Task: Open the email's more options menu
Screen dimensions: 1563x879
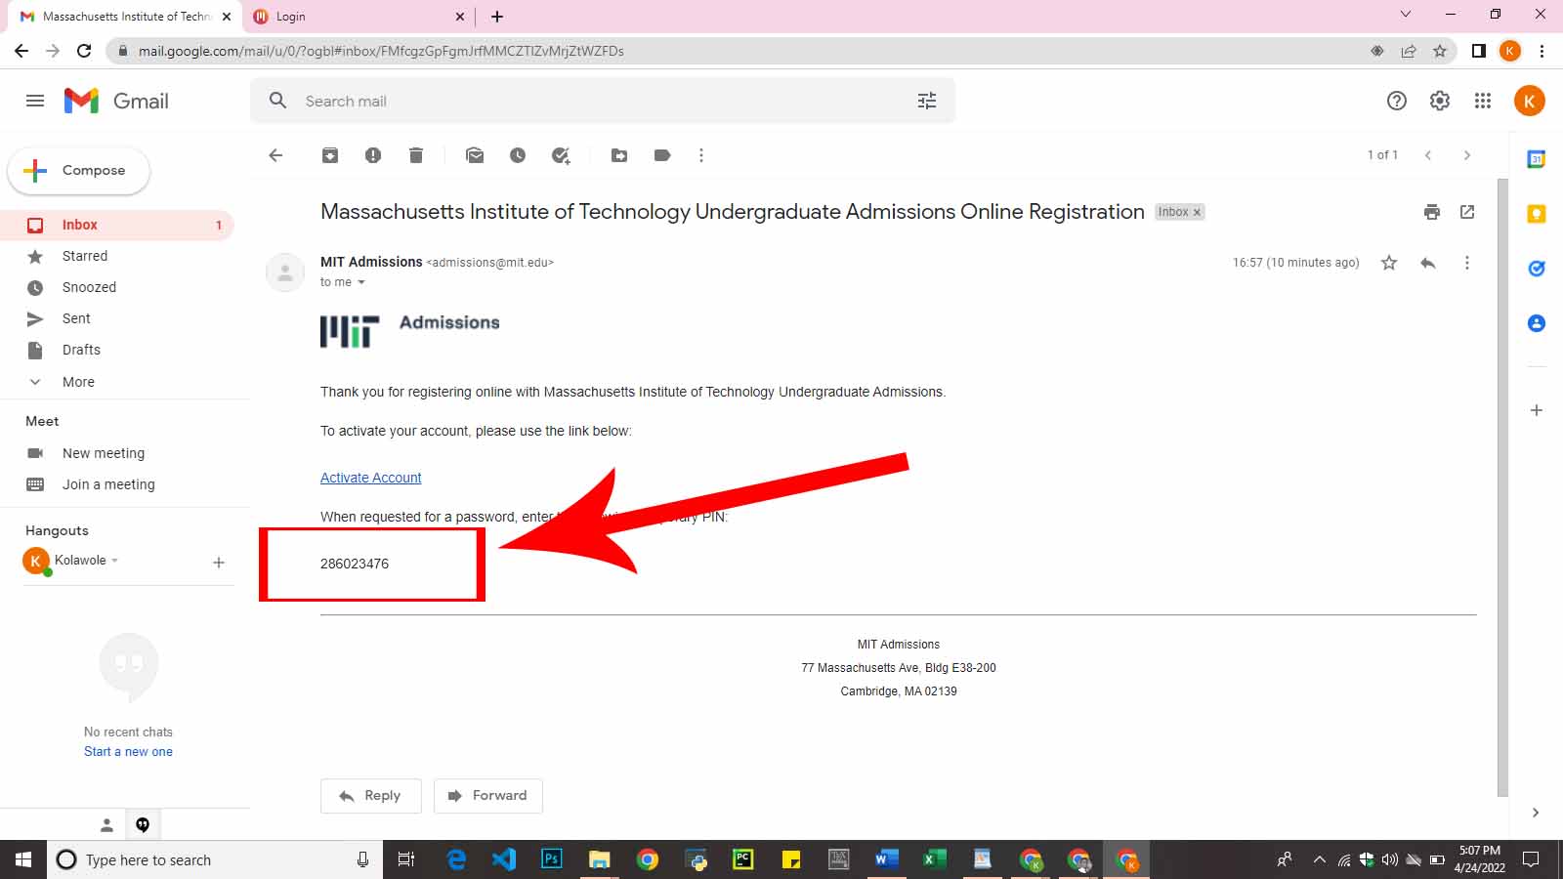Action: point(1467,263)
